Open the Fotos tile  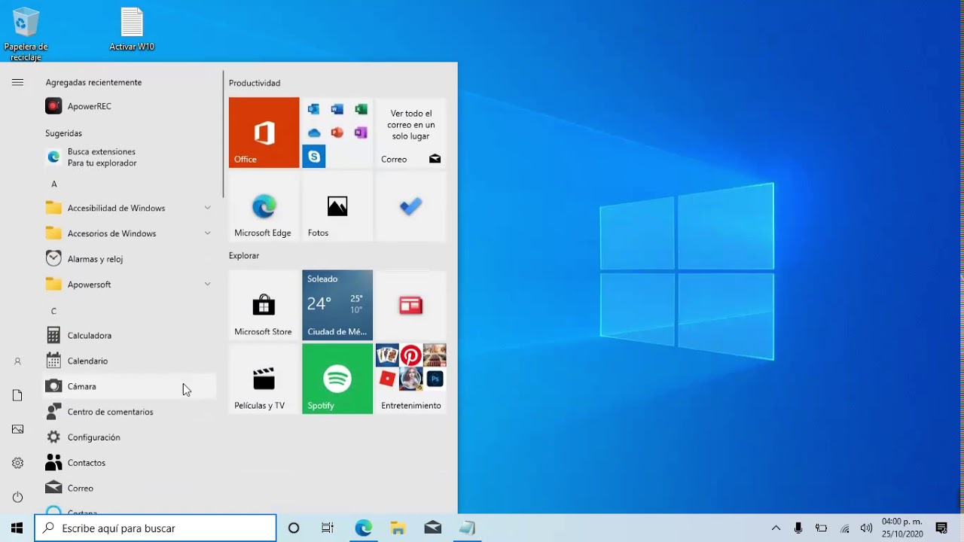pyautogui.click(x=337, y=206)
